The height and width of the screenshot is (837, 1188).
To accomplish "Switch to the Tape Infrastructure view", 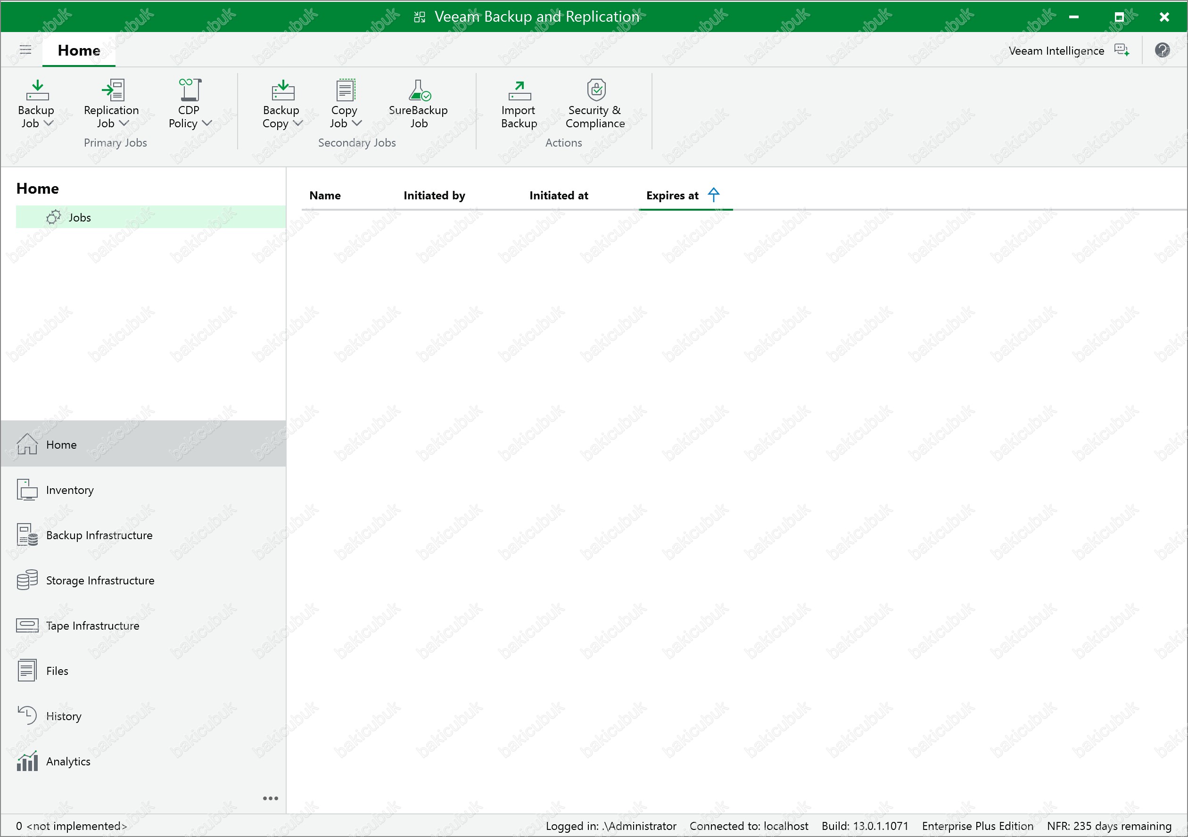I will [92, 625].
